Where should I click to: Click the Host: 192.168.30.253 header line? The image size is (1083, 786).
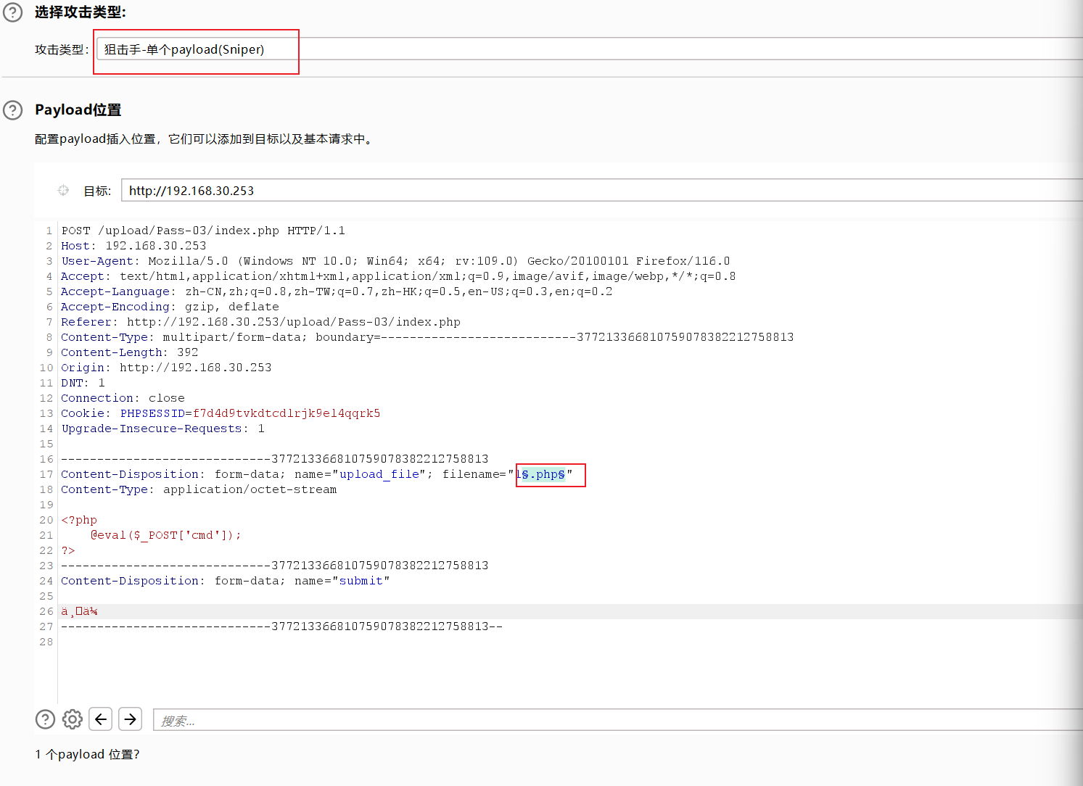133,246
